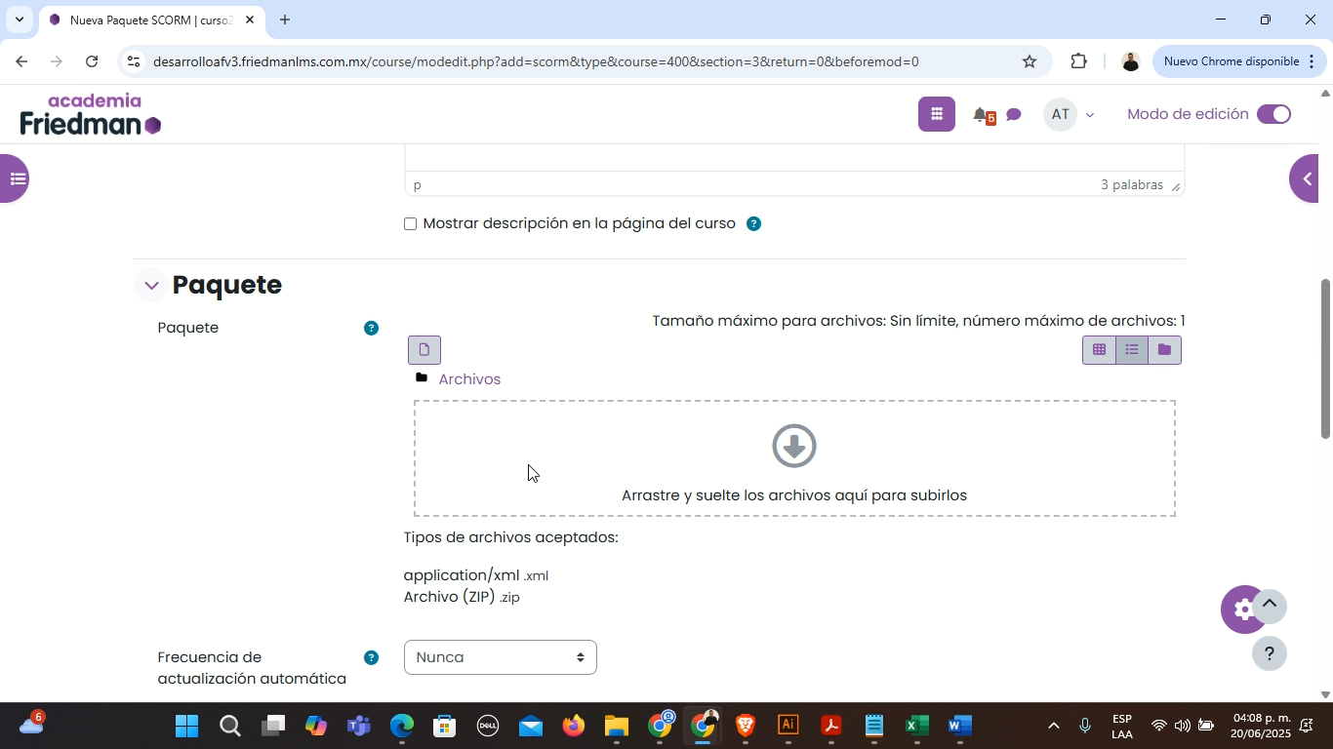Click the Archivos breadcrumb link

469,379
